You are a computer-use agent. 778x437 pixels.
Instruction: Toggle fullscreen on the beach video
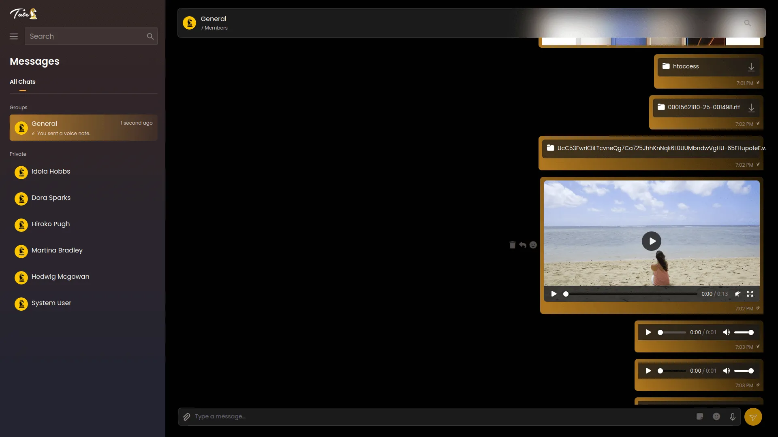(x=750, y=294)
